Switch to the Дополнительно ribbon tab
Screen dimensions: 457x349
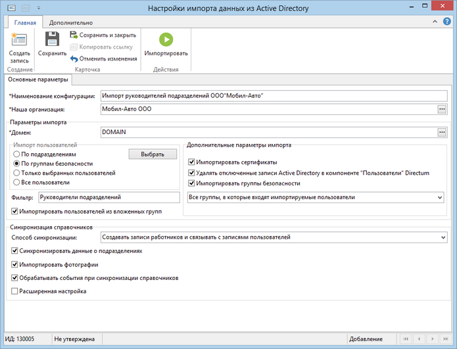pos(71,23)
